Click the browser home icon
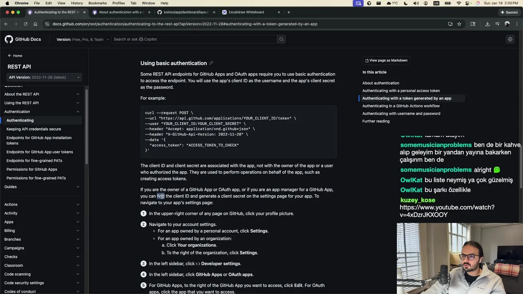The height and width of the screenshot is (294, 523). click(x=35, y=24)
